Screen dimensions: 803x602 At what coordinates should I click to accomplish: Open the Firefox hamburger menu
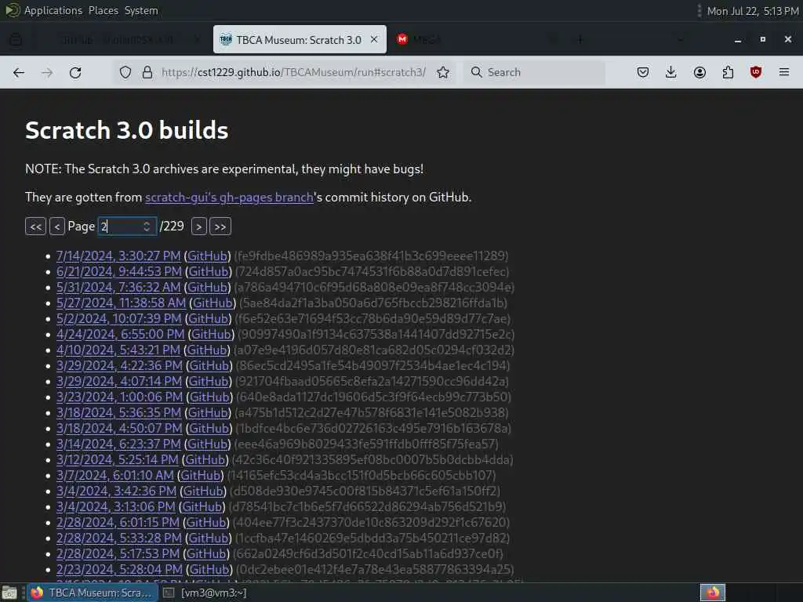(784, 72)
